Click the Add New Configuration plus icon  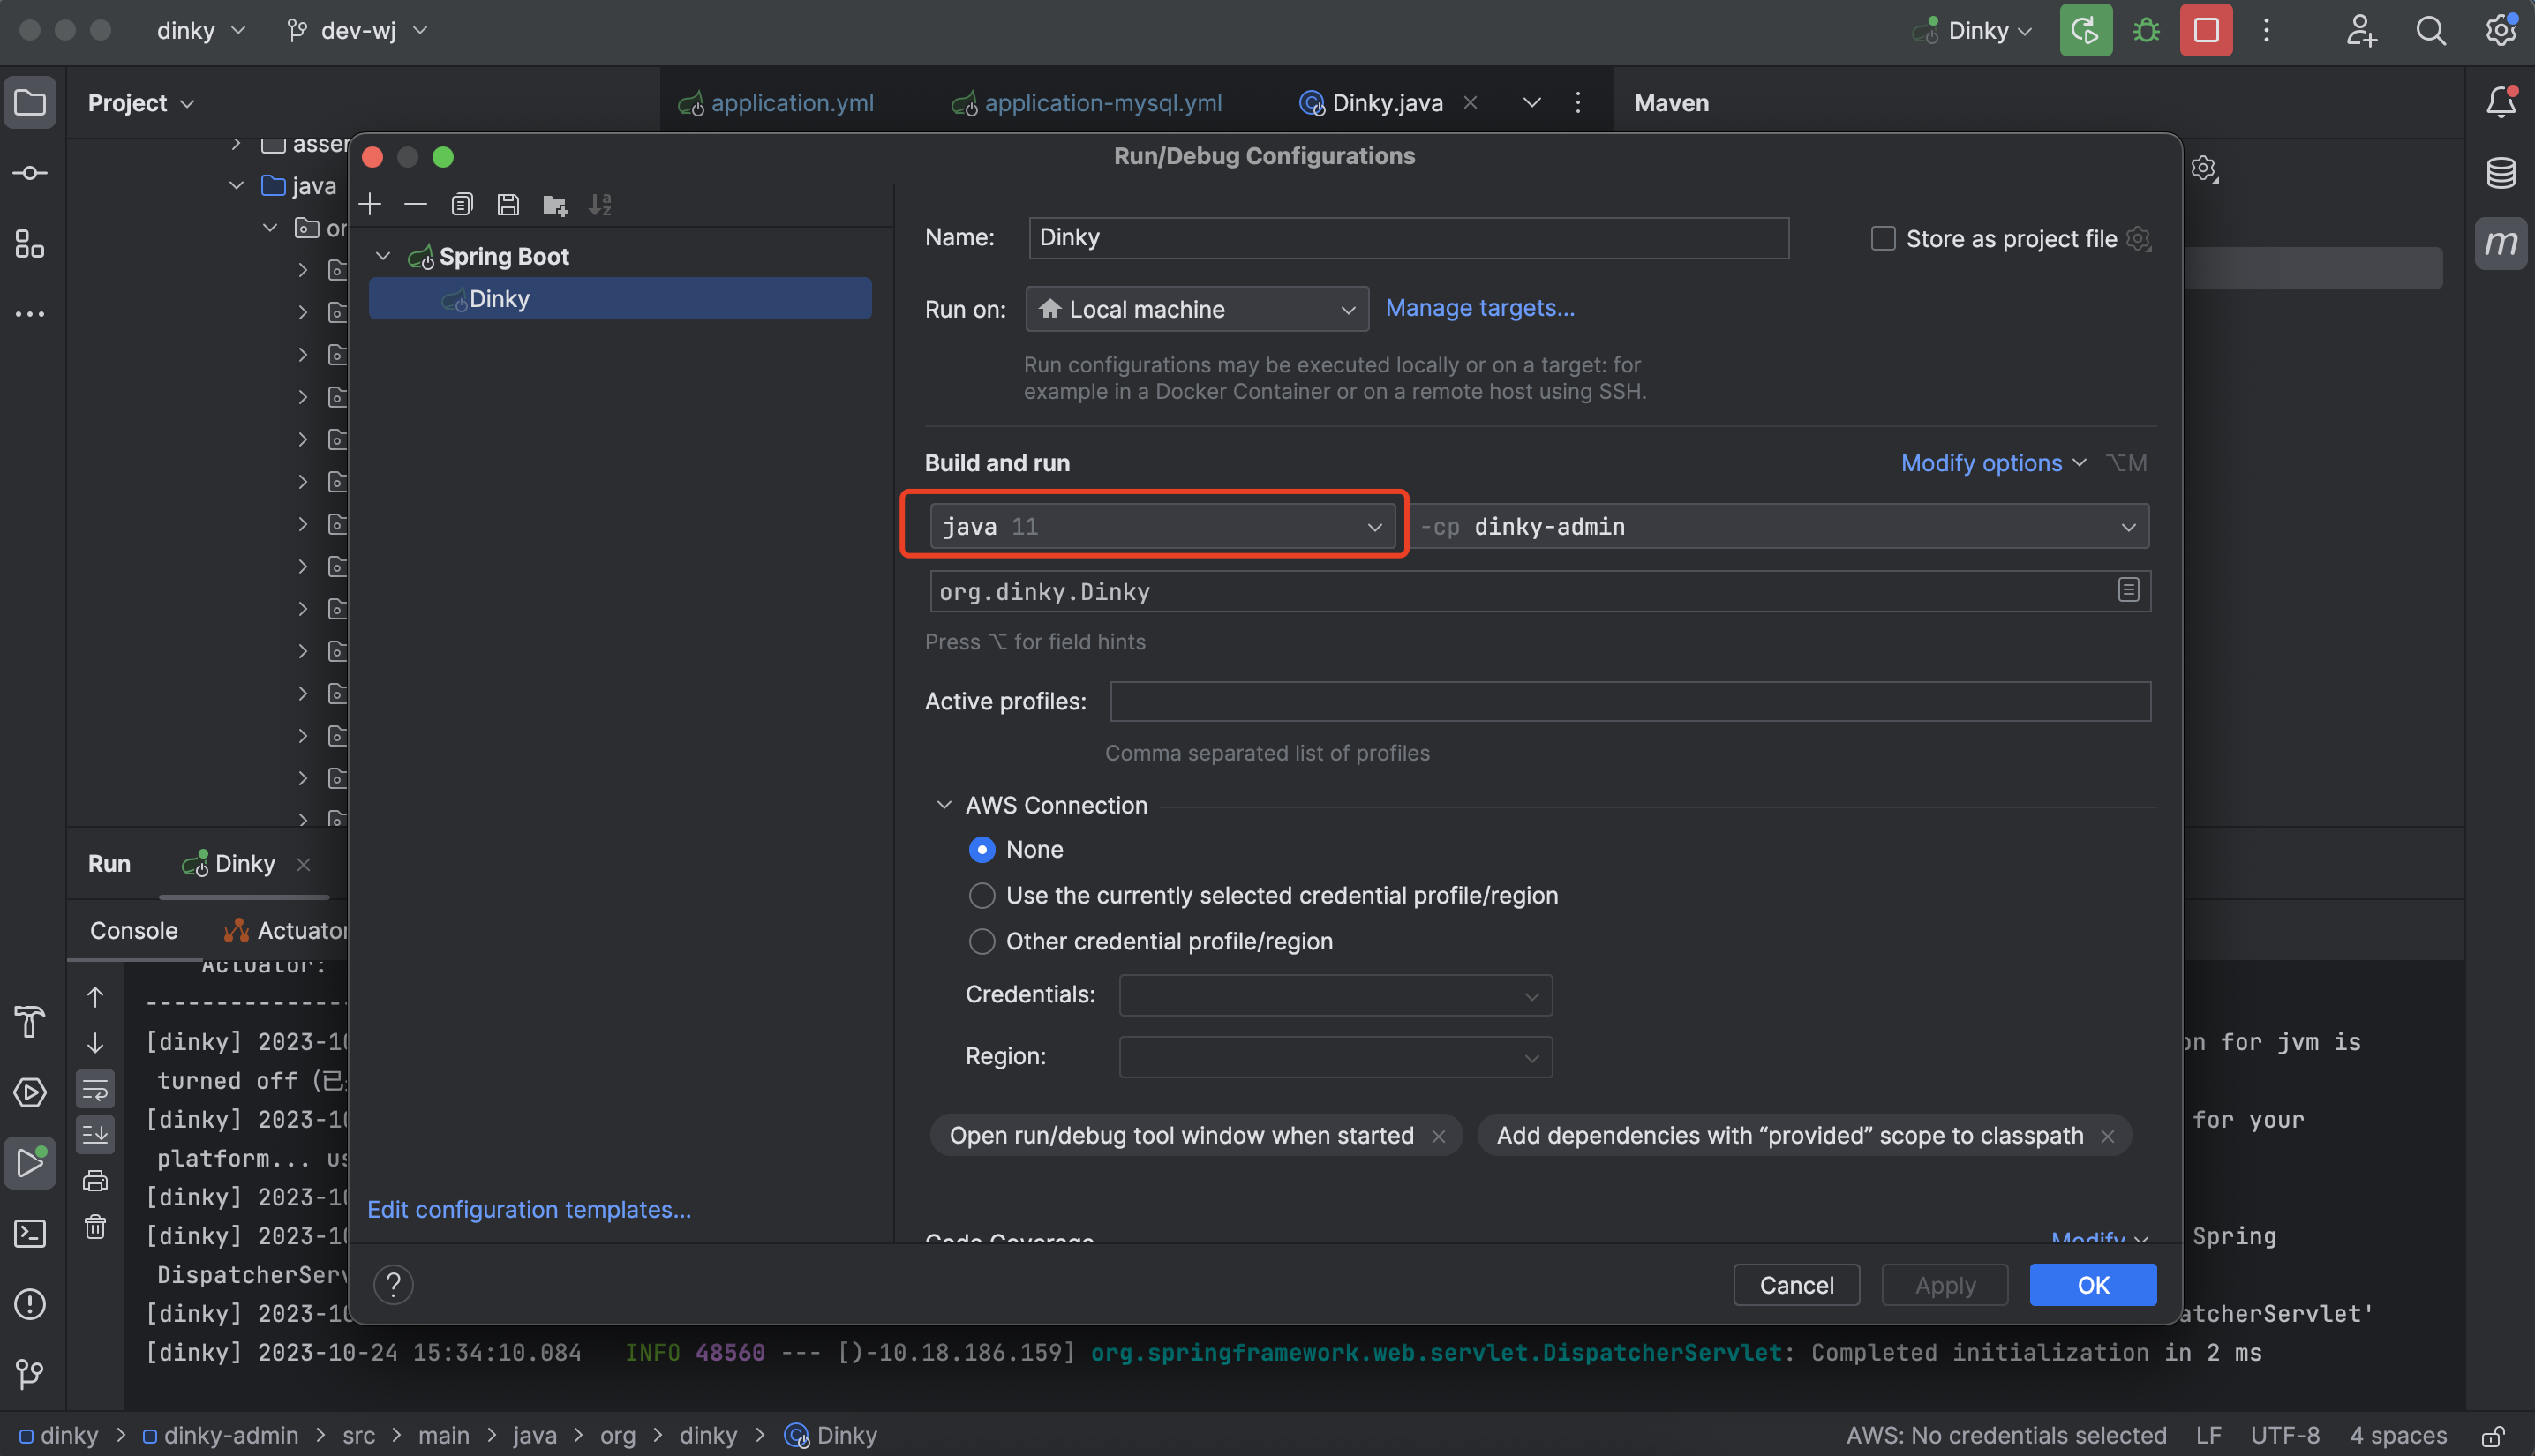(x=370, y=205)
